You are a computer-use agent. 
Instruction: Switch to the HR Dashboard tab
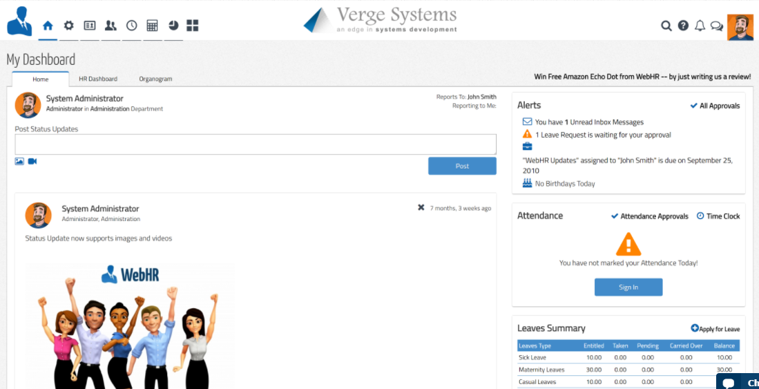[98, 79]
